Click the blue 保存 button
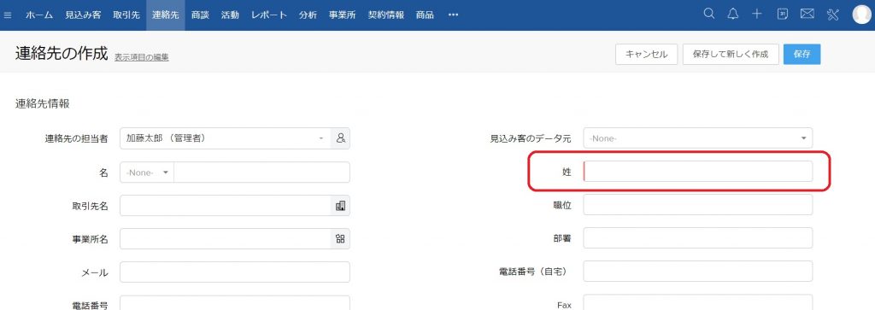The height and width of the screenshot is (310, 875). [802, 54]
